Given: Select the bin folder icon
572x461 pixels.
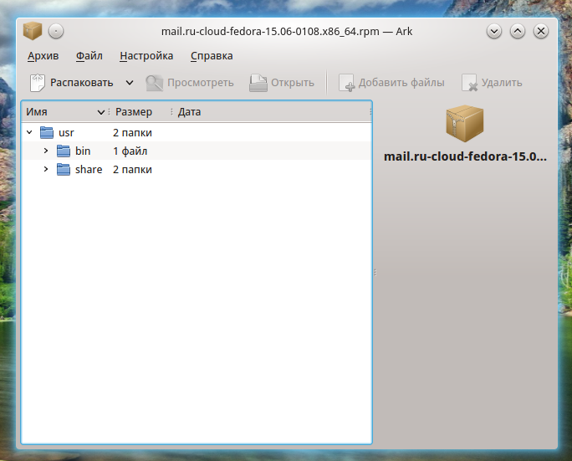Looking at the screenshot, I should coord(64,151).
